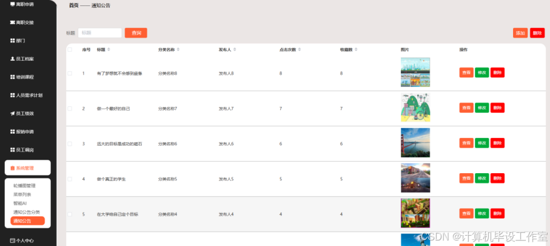Viewport: 550px width, 246px height.
Task: Sort the table by 分类名称 column
Action: tap(178, 50)
